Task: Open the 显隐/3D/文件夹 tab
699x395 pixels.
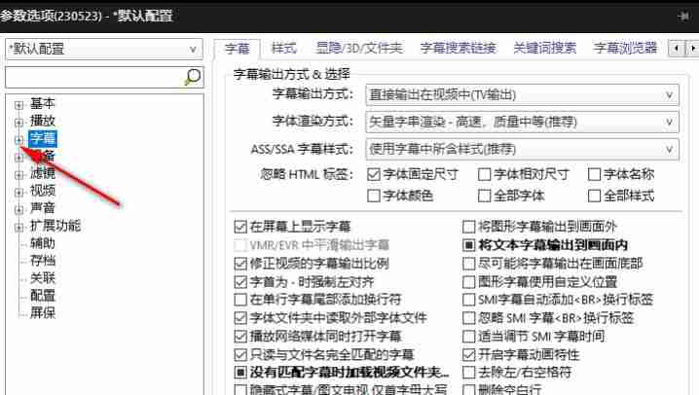Action: coord(359,48)
